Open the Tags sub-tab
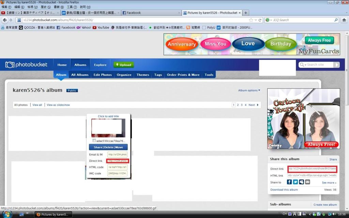The height and width of the screenshot is (218, 349). pos(158,75)
